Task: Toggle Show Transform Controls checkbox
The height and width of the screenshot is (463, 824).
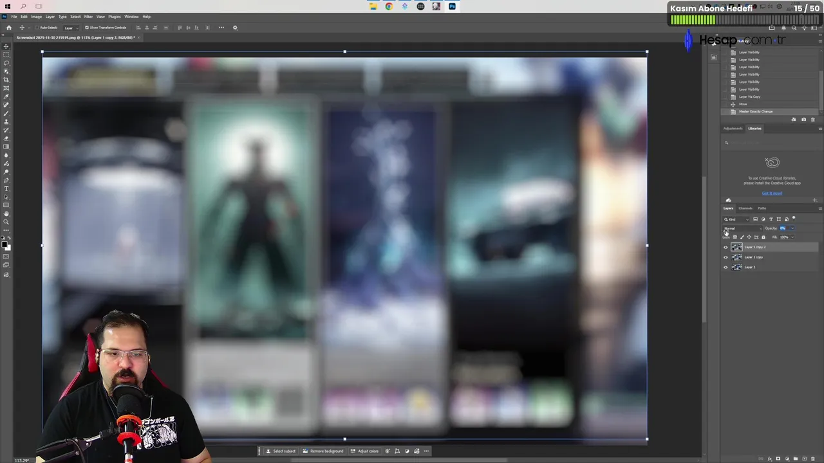Action: click(87, 28)
